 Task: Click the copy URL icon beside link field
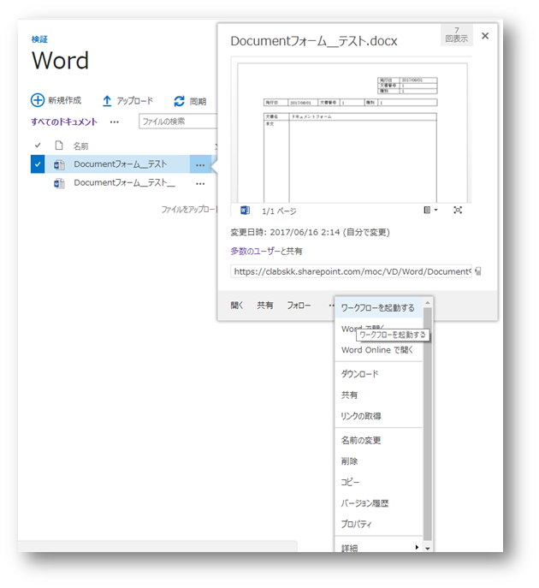tap(478, 271)
